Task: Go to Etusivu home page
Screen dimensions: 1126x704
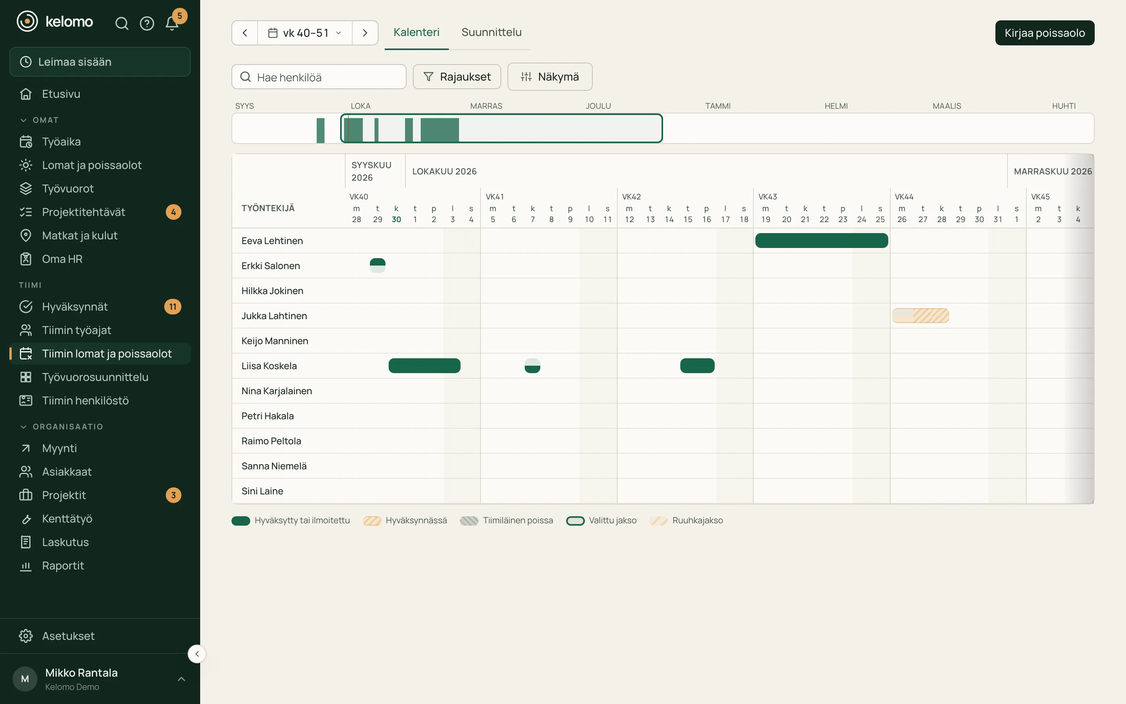Action: pyautogui.click(x=100, y=94)
